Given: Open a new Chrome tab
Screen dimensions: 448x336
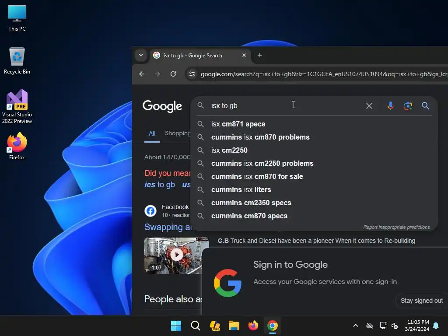Looking at the screenshot, I should [x=260, y=55].
